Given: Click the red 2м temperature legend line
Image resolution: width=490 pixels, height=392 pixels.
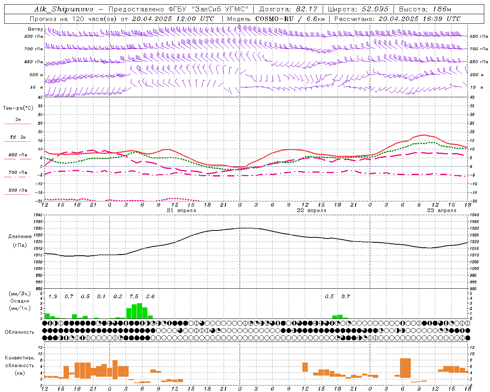Looking at the screenshot, I should click(x=18, y=124).
